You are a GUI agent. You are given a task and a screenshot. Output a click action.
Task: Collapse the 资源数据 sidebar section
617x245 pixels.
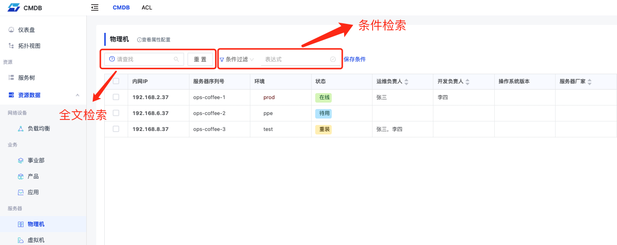click(x=77, y=95)
